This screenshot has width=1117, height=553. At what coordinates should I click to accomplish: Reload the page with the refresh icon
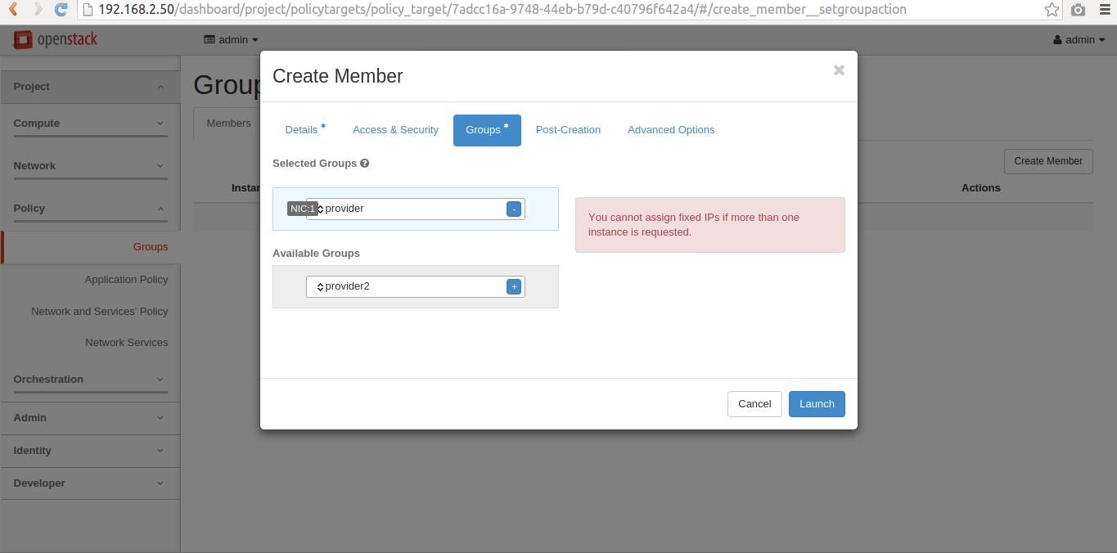61,10
